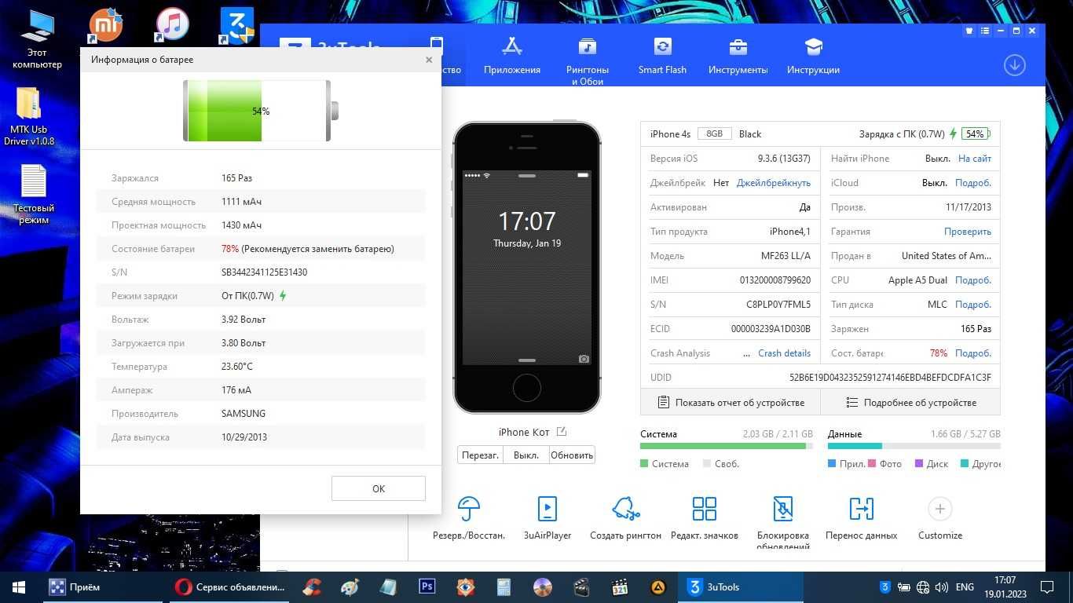Click the 54% battery indicator badge
This screenshot has height=603, width=1073.
tap(976, 134)
